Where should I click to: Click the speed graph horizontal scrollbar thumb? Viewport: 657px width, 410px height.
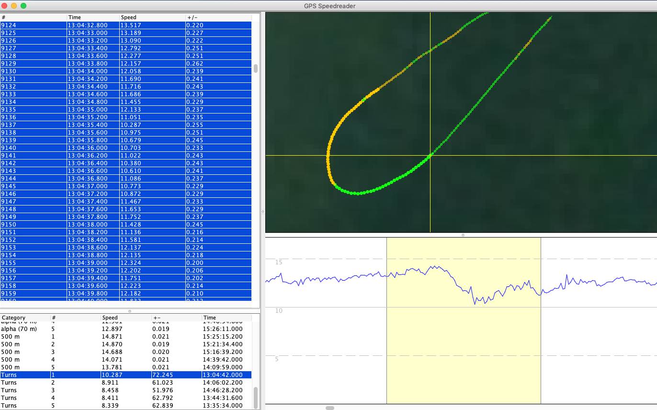coord(330,408)
